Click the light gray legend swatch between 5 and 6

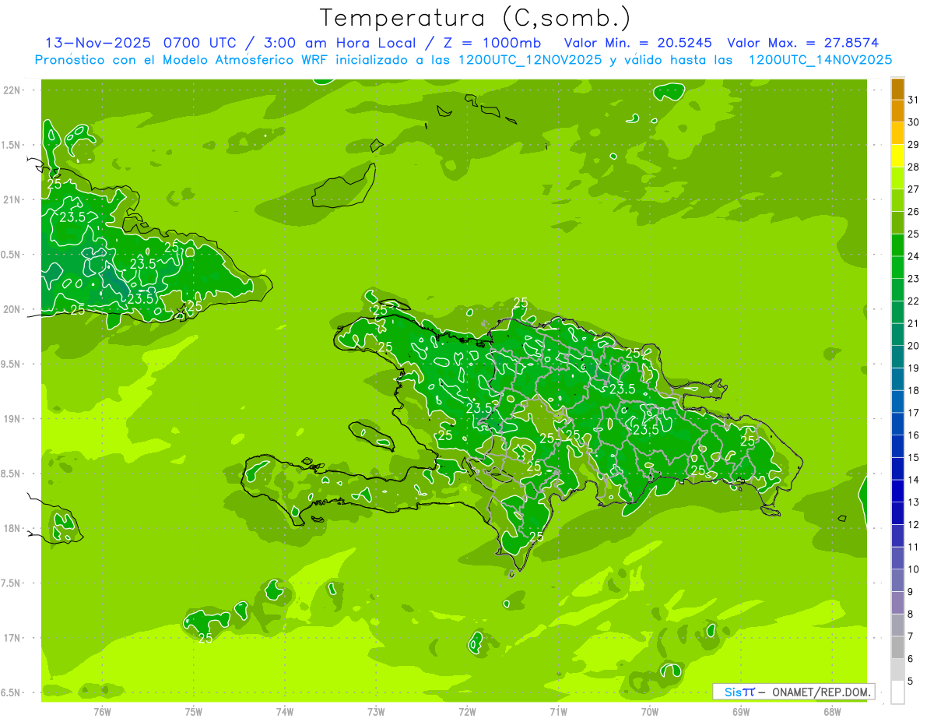(x=897, y=669)
